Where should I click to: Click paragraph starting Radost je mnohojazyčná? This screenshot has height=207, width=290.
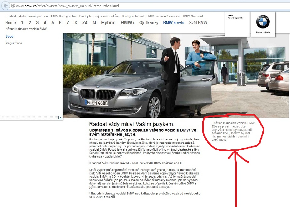[145, 148]
